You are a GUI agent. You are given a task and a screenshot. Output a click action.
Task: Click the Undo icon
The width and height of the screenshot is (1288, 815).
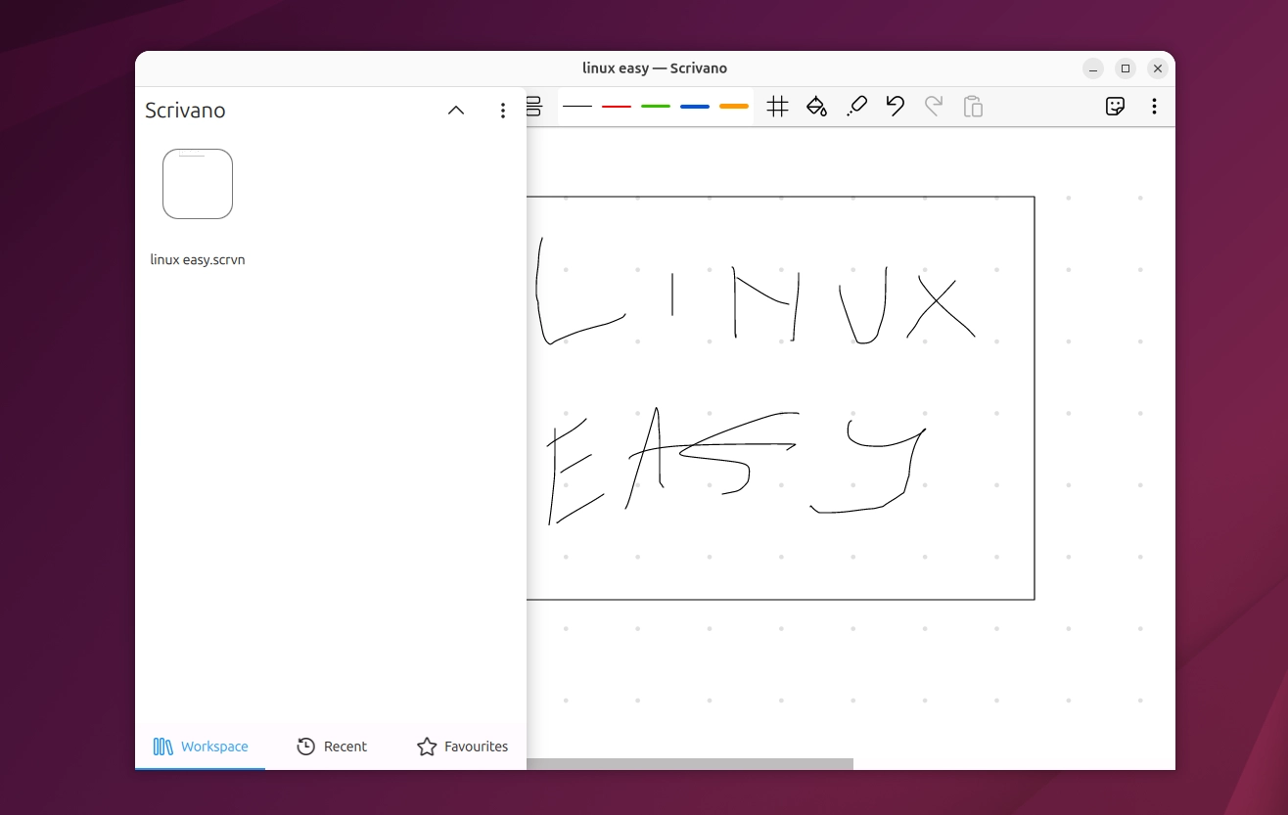coord(895,107)
